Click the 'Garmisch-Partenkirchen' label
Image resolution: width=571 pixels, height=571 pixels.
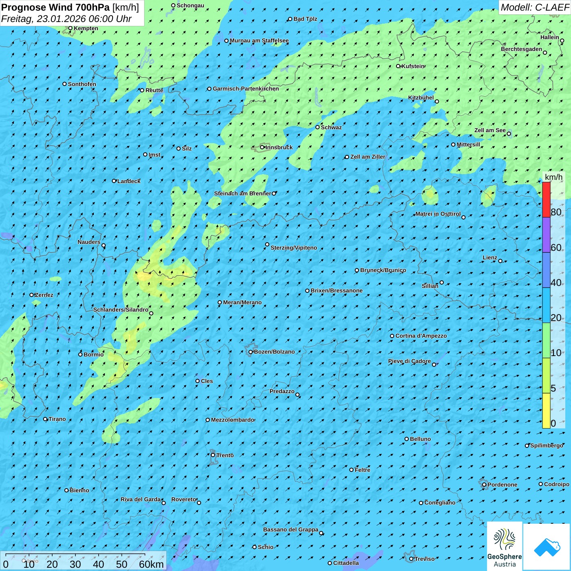(x=246, y=89)
